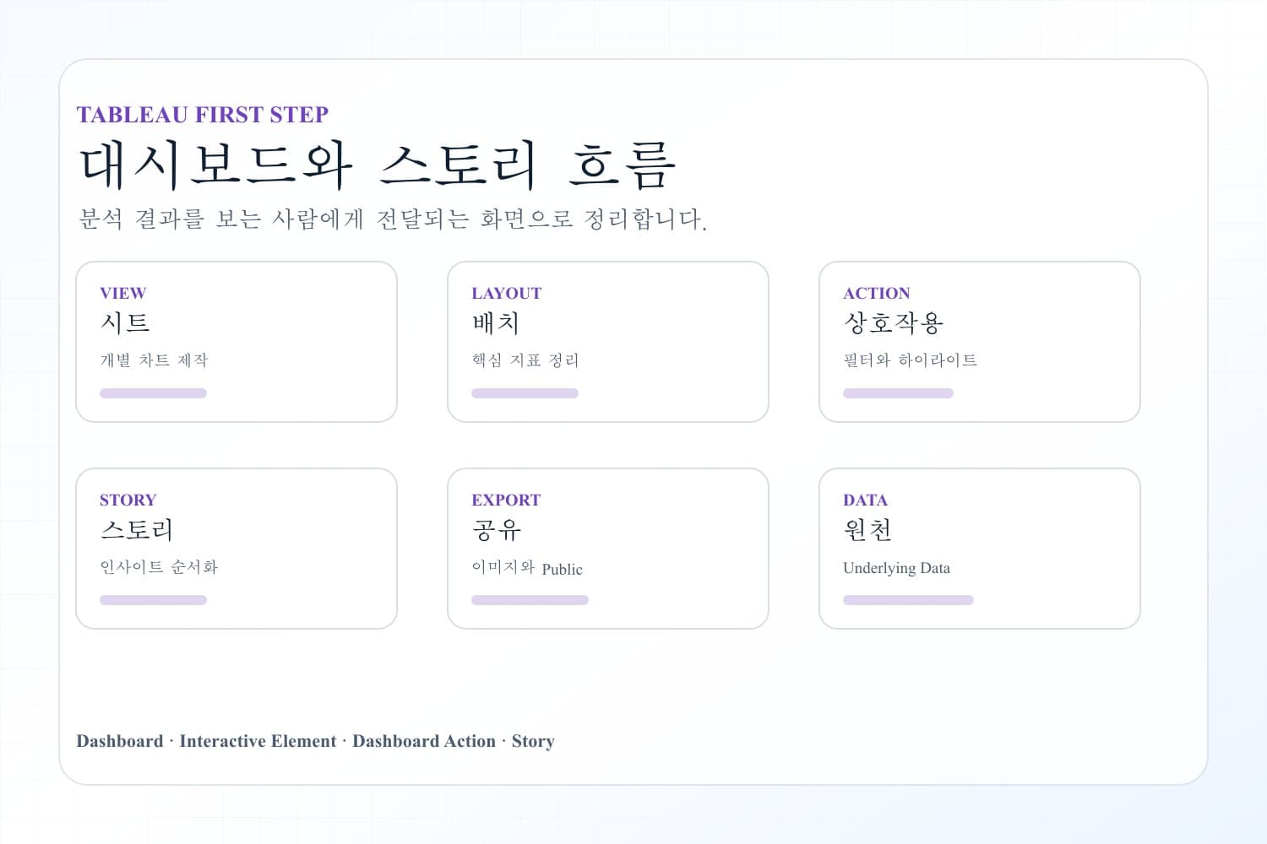Click the footer line beginning with Dashboard
The height and width of the screenshot is (844, 1267).
click(x=316, y=741)
